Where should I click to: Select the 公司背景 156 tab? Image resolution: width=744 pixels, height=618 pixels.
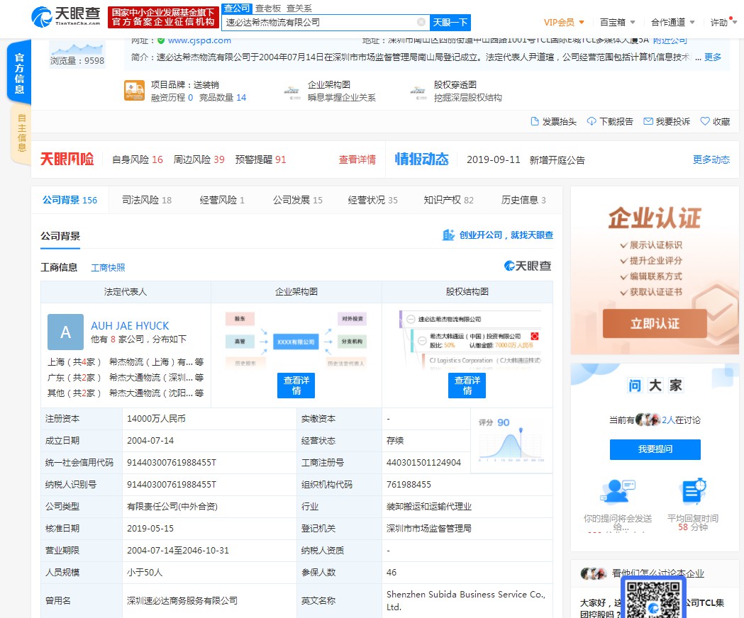point(70,200)
